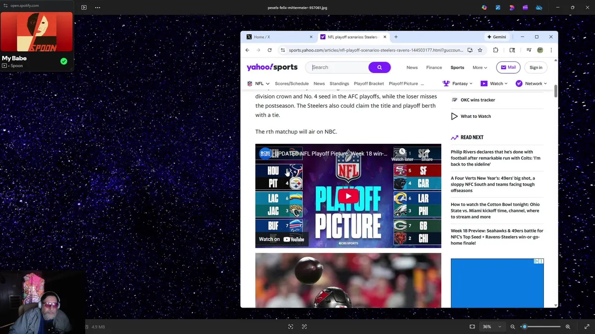Open Sports in Yahoo top navigation
The height and width of the screenshot is (334, 595).
[x=457, y=68]
